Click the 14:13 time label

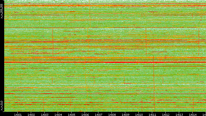(x=179, y=114)
